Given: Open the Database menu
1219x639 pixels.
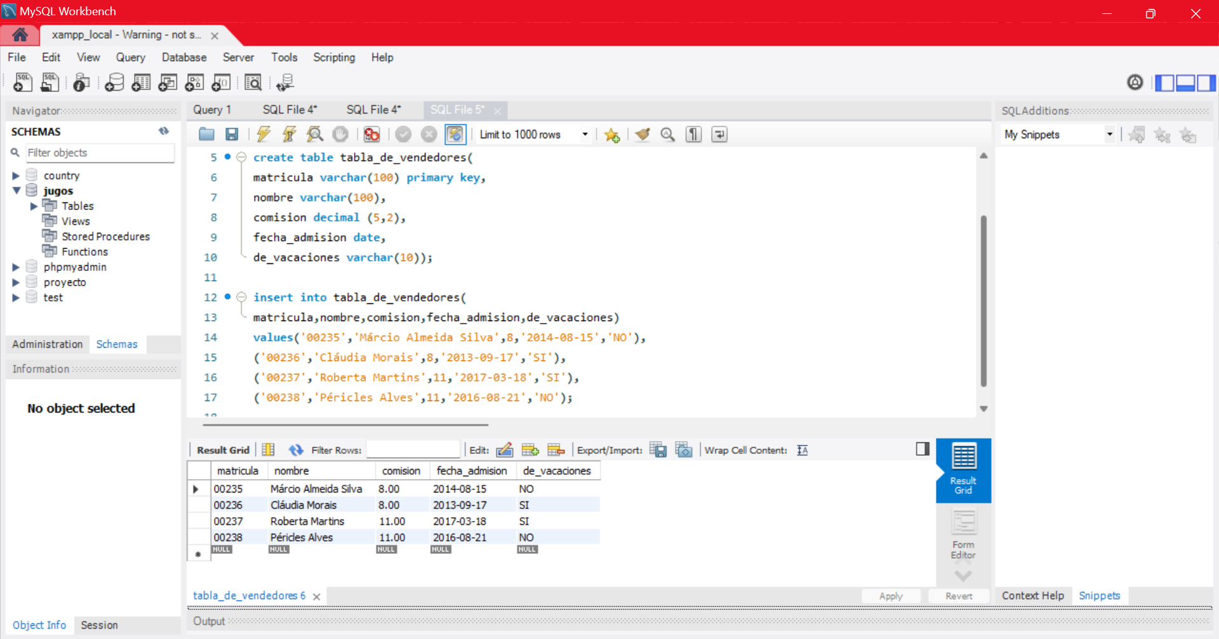Looking at the screenshot, I should [184, 57].
